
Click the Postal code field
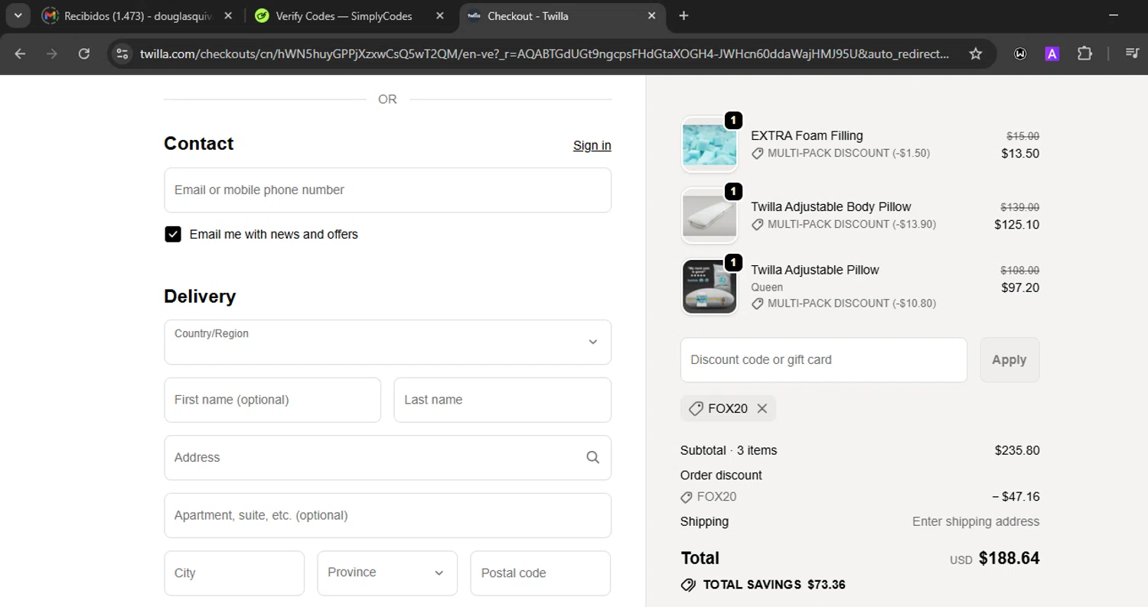(540, 573)
